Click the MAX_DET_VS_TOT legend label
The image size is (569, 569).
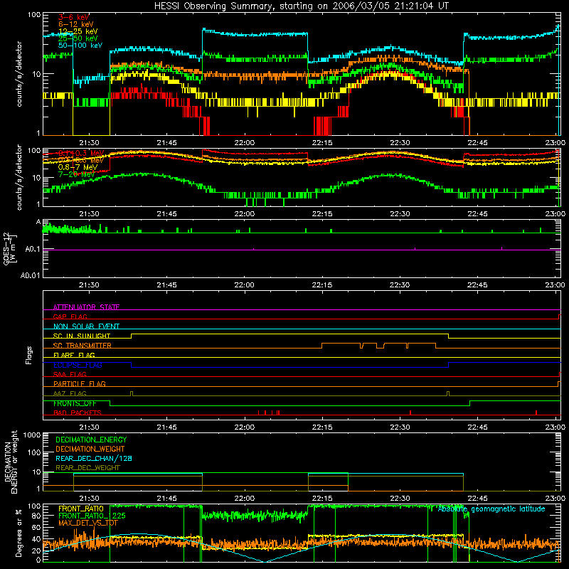[x=87, y=523]
